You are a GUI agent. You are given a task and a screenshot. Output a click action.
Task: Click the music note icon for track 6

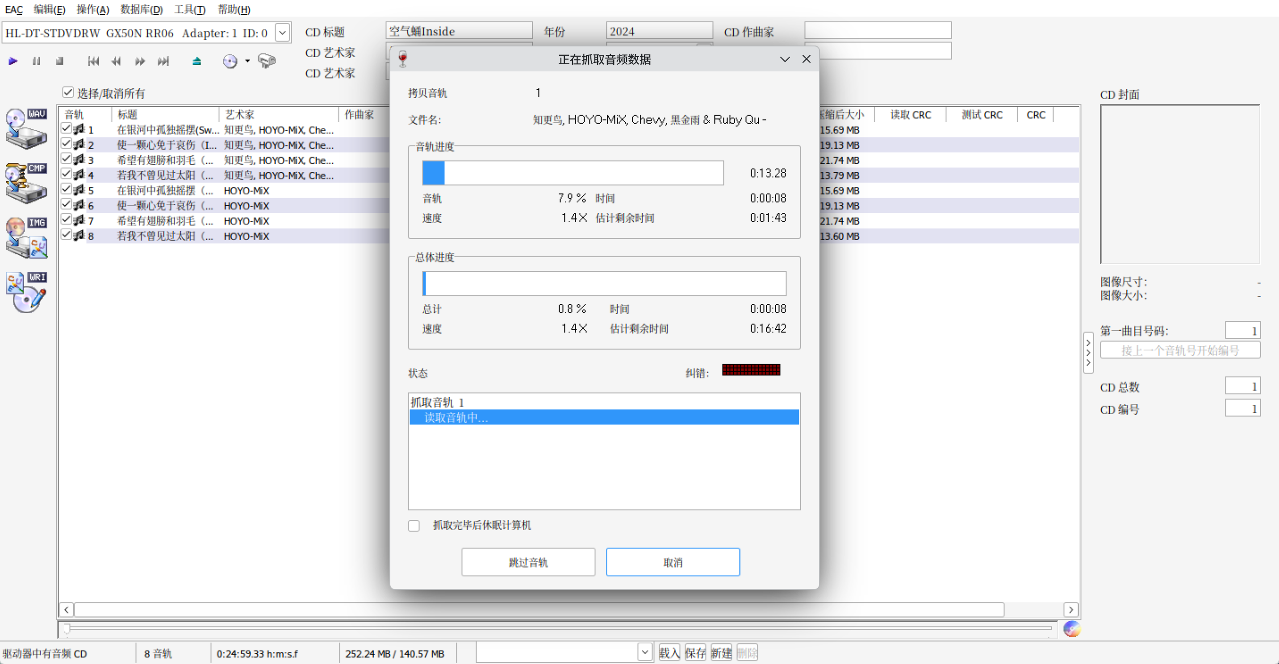click(x=79, y=205)
